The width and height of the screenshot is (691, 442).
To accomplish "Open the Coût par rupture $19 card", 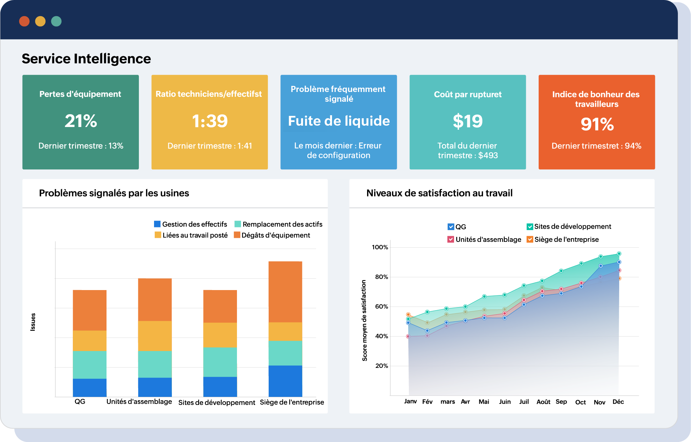I will [468, 122].
